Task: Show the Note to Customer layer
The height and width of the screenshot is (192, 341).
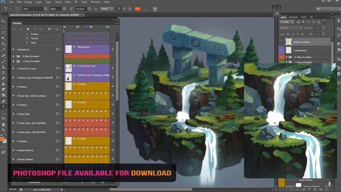Action: (282, 42)
